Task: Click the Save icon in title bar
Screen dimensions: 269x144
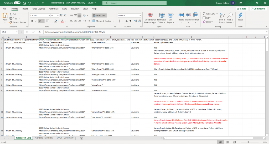Action: [24, 3]
